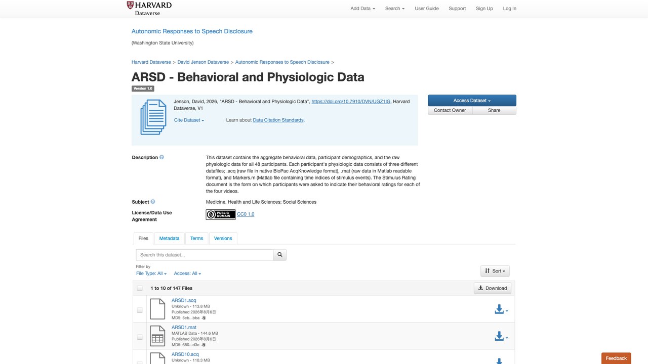Expand the Cite Dataset menu
648x364 pixels.
(189, 120)
